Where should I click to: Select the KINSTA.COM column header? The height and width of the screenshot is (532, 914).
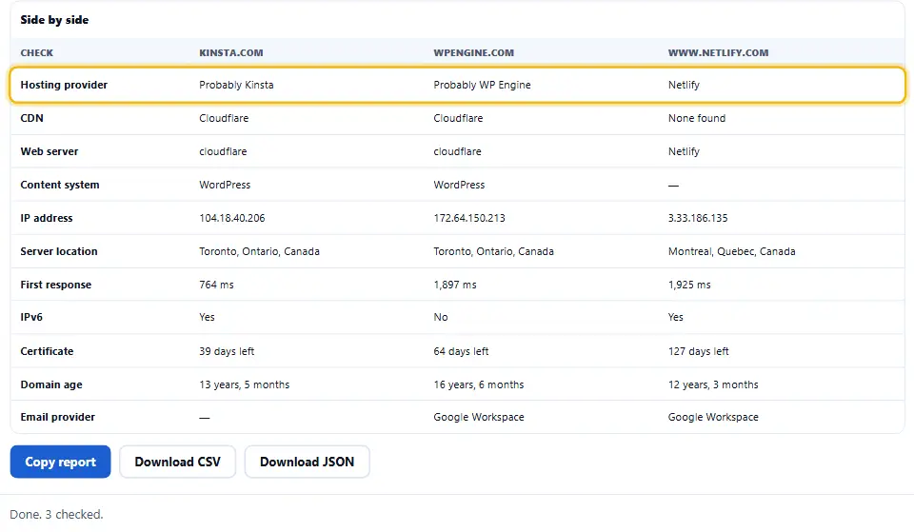(x=230, y=52)
